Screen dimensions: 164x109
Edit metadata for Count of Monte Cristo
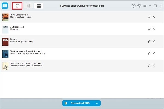[149, 65]
